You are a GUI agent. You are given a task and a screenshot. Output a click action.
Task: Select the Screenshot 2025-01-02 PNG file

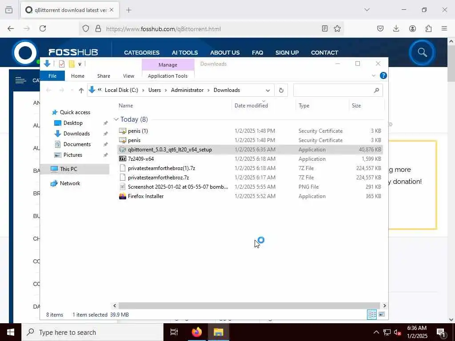point(250,187)
